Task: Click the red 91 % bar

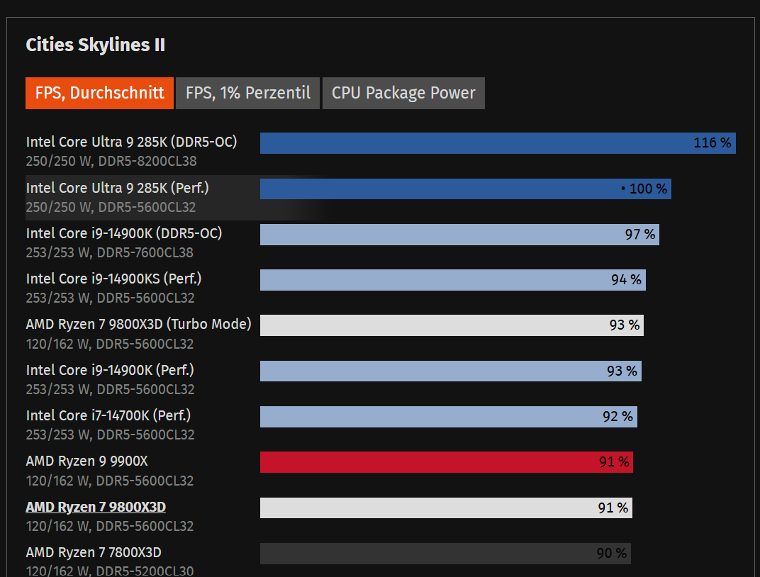Action: click(447, 462)
